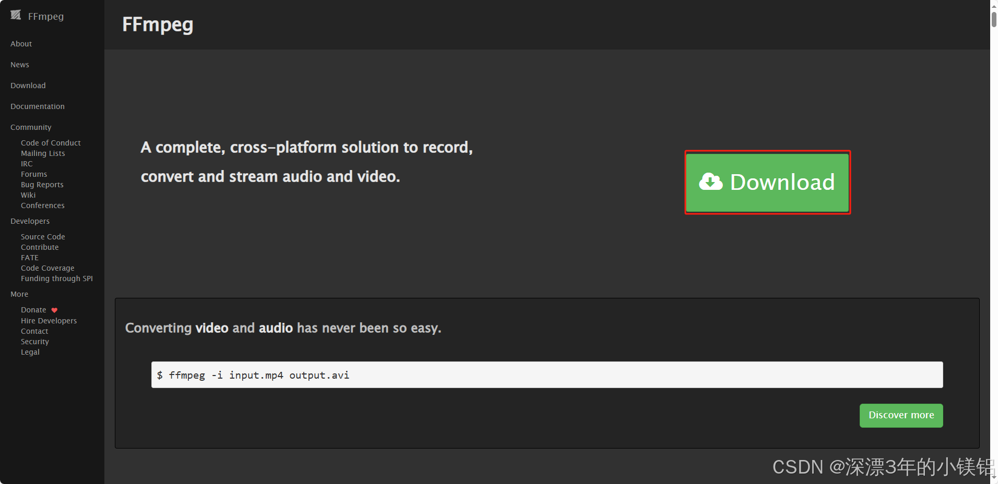Select the Community section in sidebar
Screen dimensions: 998x484
click(x=31, y=127)
